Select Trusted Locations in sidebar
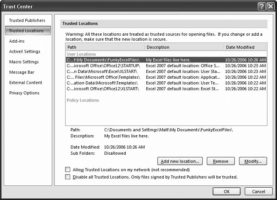Screen dimensions: 277x200 point(27,31)
